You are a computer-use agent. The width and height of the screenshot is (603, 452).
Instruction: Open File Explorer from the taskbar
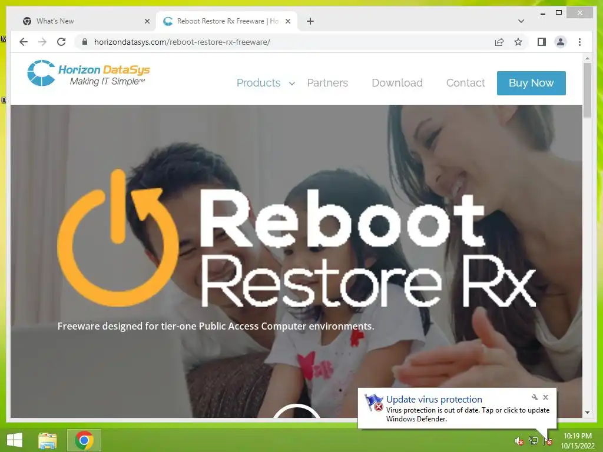[48, 440]
